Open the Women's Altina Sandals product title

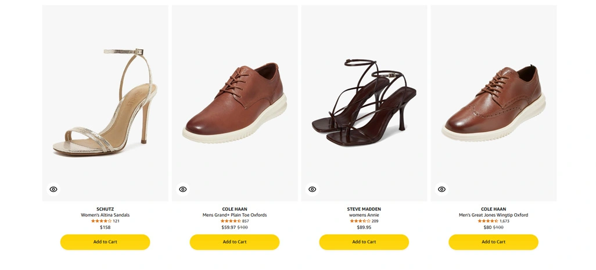[105, 215]
